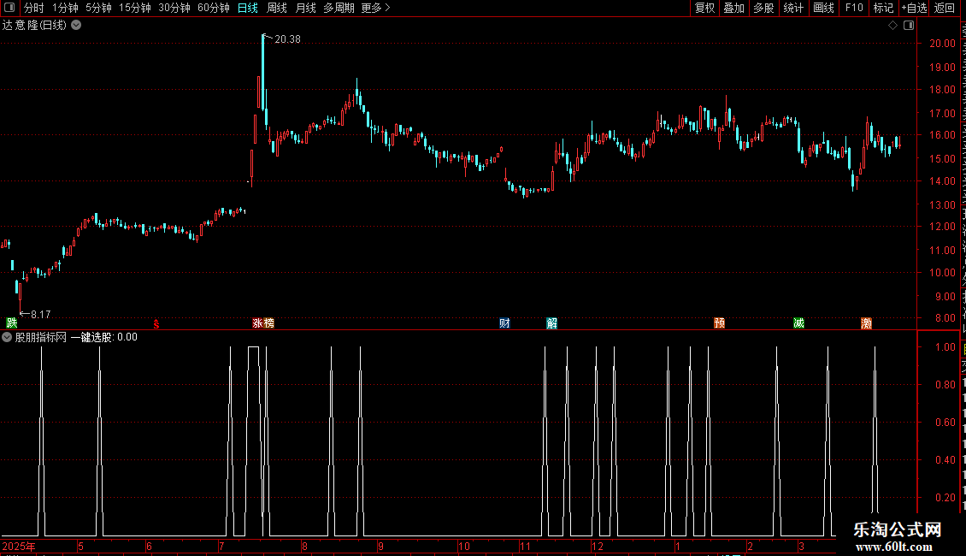Viewport: 966px width, 556px height.
Task: Click month 7 on the time axis
Action: (221, 546)
